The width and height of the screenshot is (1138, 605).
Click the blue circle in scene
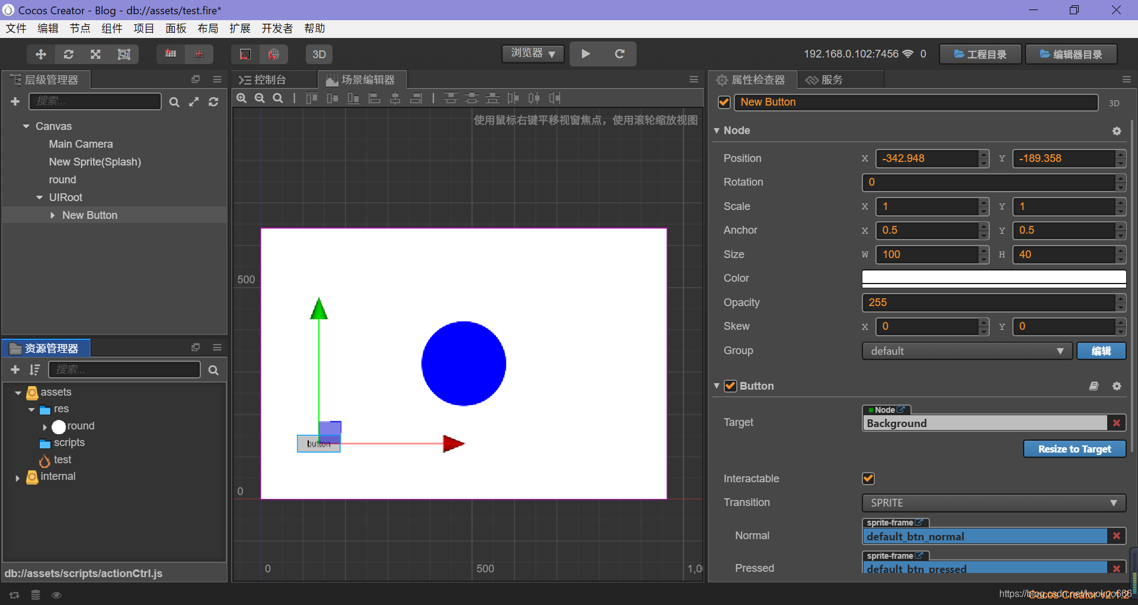(463, 364)
